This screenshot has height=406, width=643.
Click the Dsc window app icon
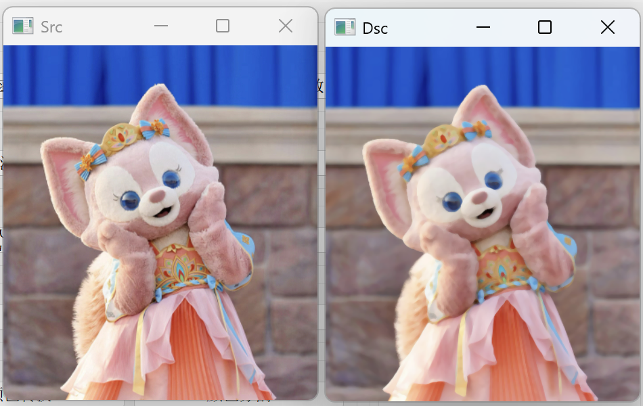(x=345, y=28)
